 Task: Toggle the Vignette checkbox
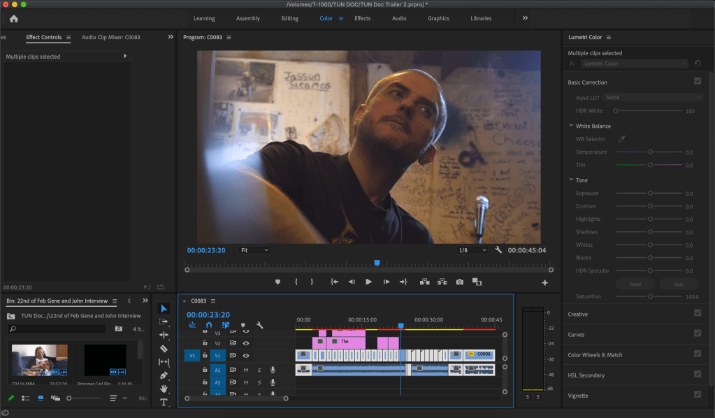tap(697, 395)
